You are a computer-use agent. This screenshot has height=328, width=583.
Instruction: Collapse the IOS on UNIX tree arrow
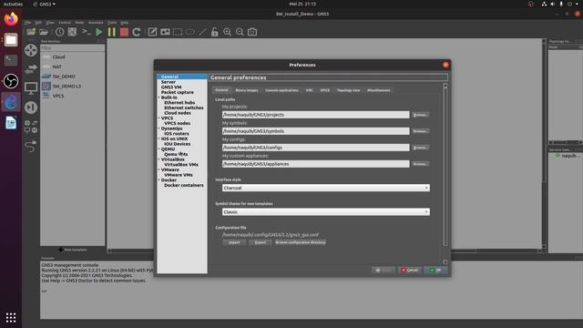[159, 138]
